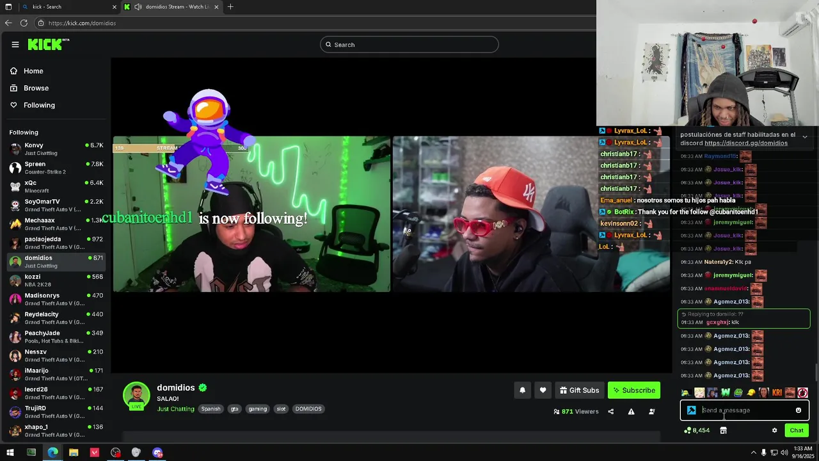The width and height of the screenshot is (819, 461).
Task: Toggle the heart follow button
Action: (543, 390)
